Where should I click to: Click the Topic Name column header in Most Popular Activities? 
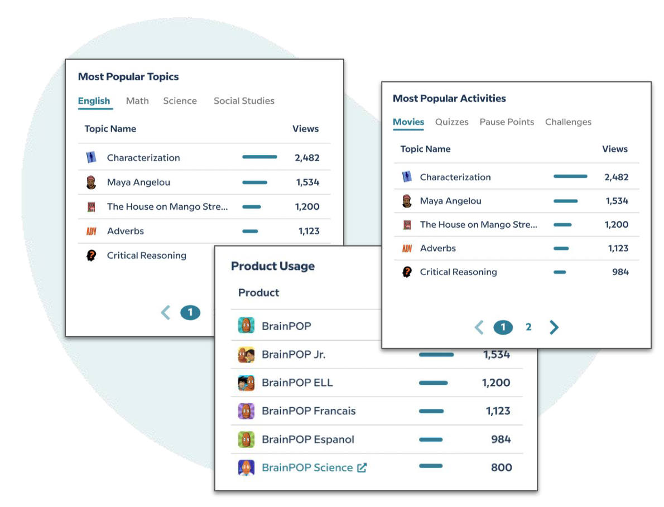pos(425,149)
